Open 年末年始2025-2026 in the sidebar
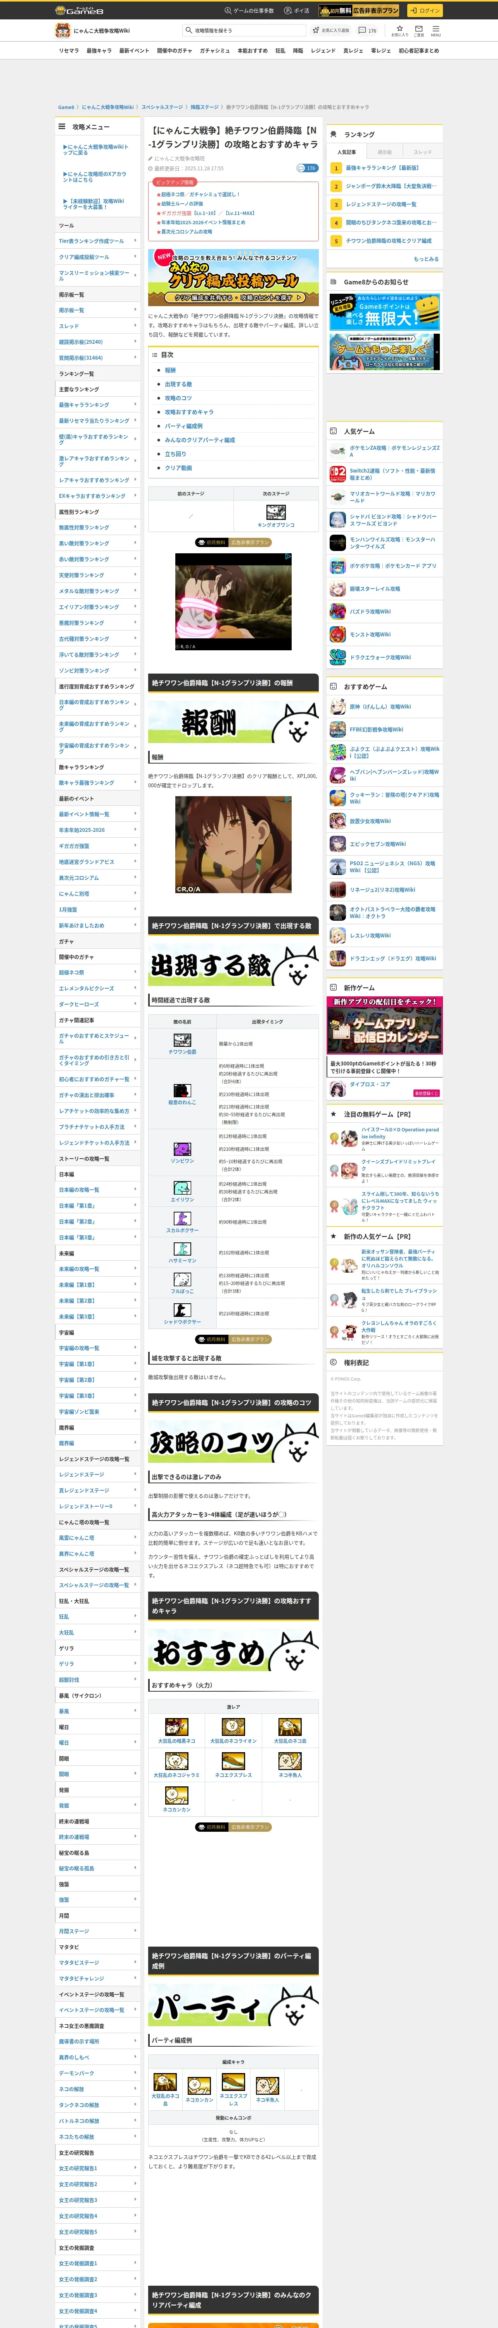Image resolution: width=498 pixels, height=2328 pixels. (x=98, y=830)
